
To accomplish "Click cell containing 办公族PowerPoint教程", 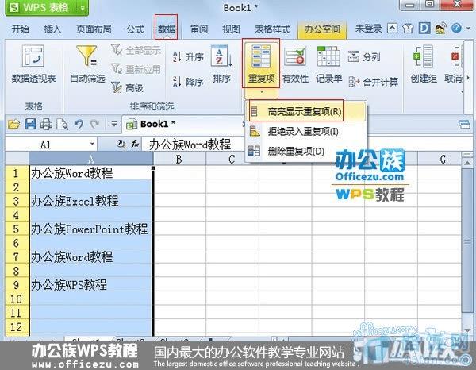I will 90,229.
